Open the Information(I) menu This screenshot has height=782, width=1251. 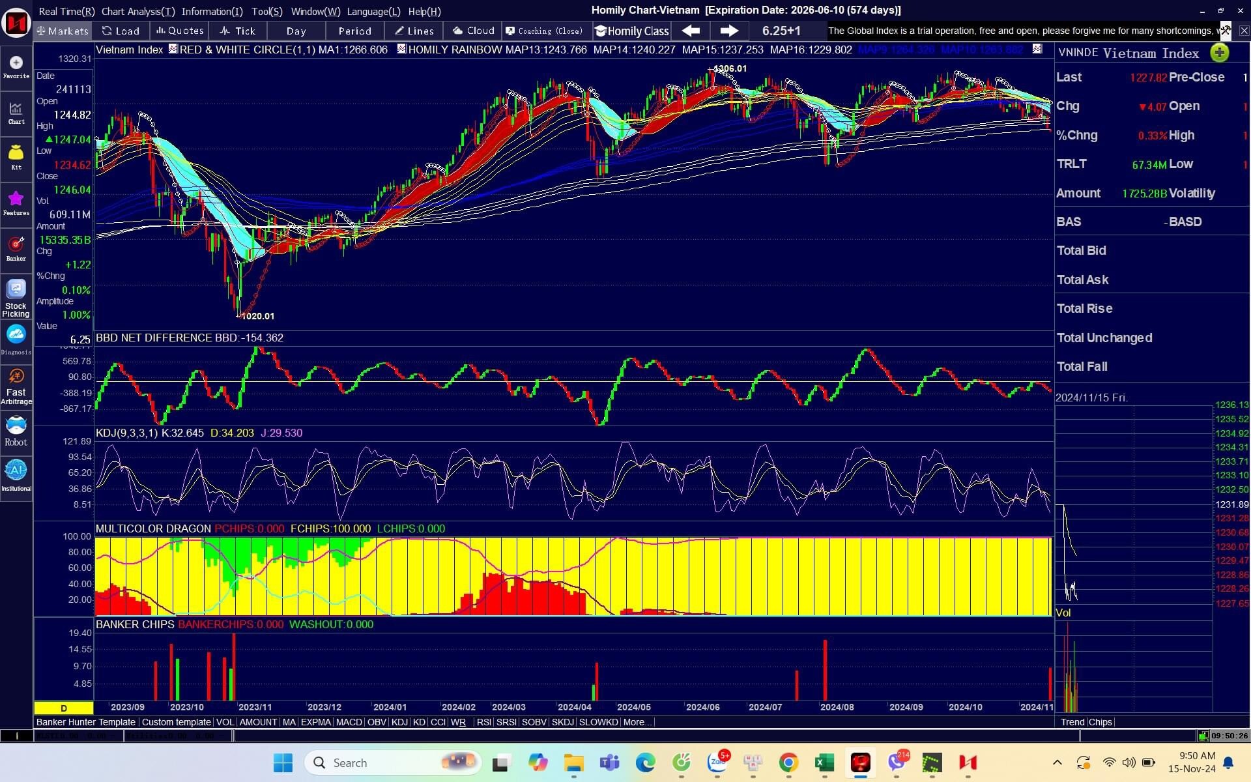[212, 11]
